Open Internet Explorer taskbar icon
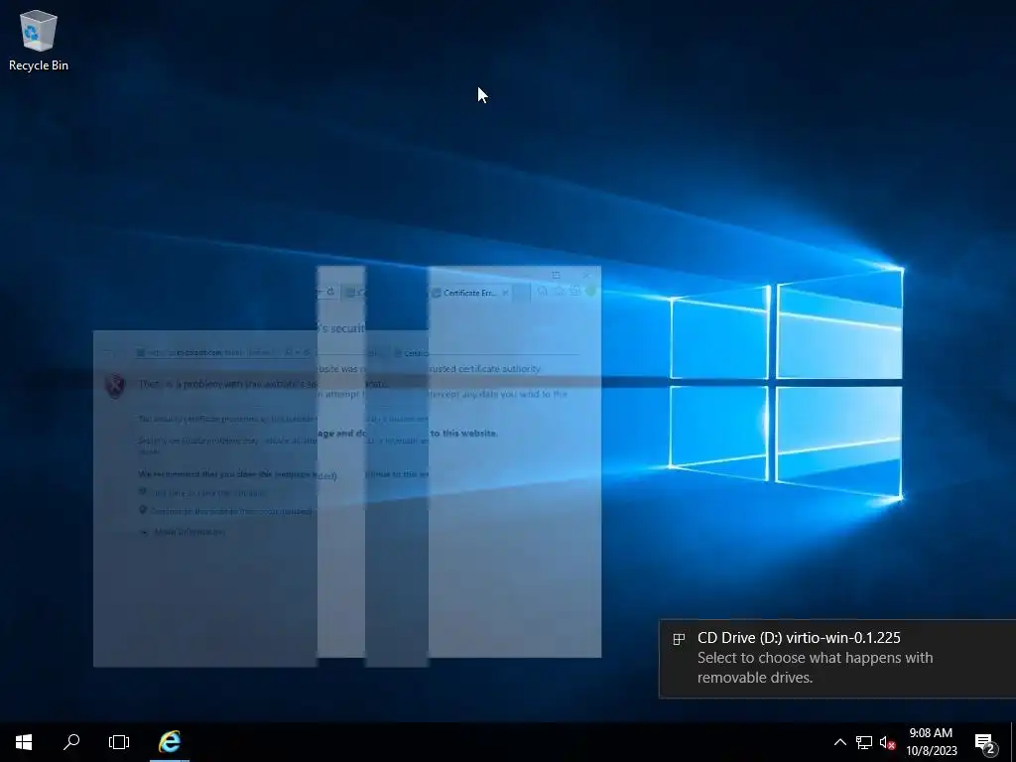1016x762 pixels. coord(170,742)
